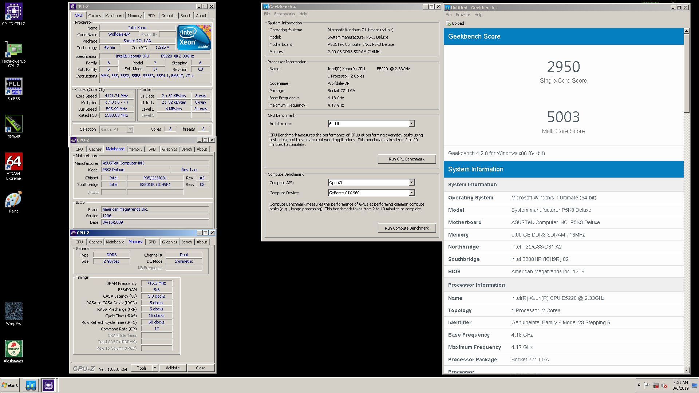The height and width of the screenshot is (393, 699).
Task: Click the Close button in CPU-Z footer
Action: coord(201,368)
